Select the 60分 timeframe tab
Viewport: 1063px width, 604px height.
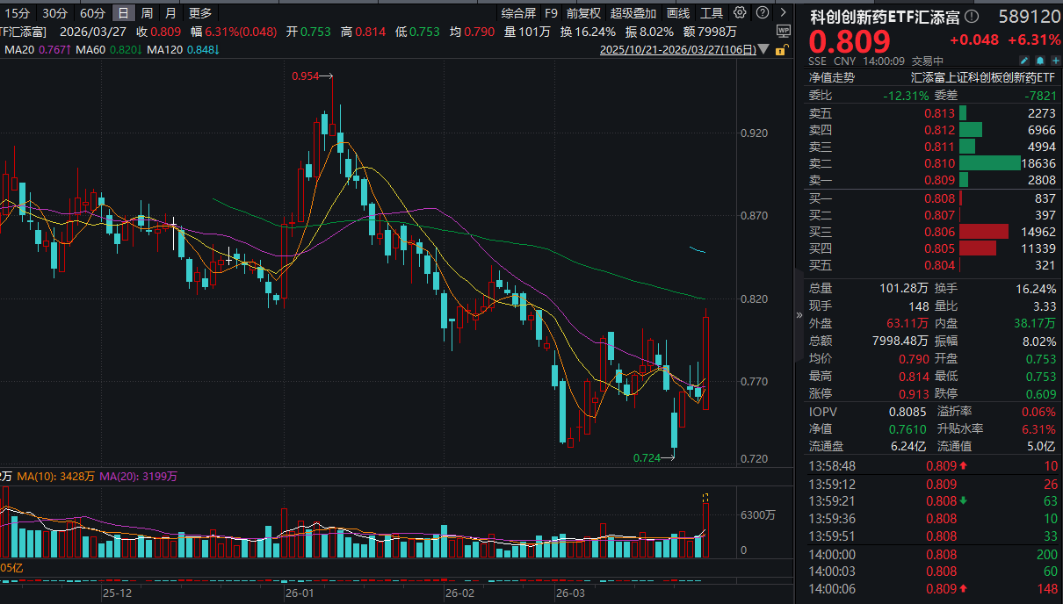tap(92, 13)
